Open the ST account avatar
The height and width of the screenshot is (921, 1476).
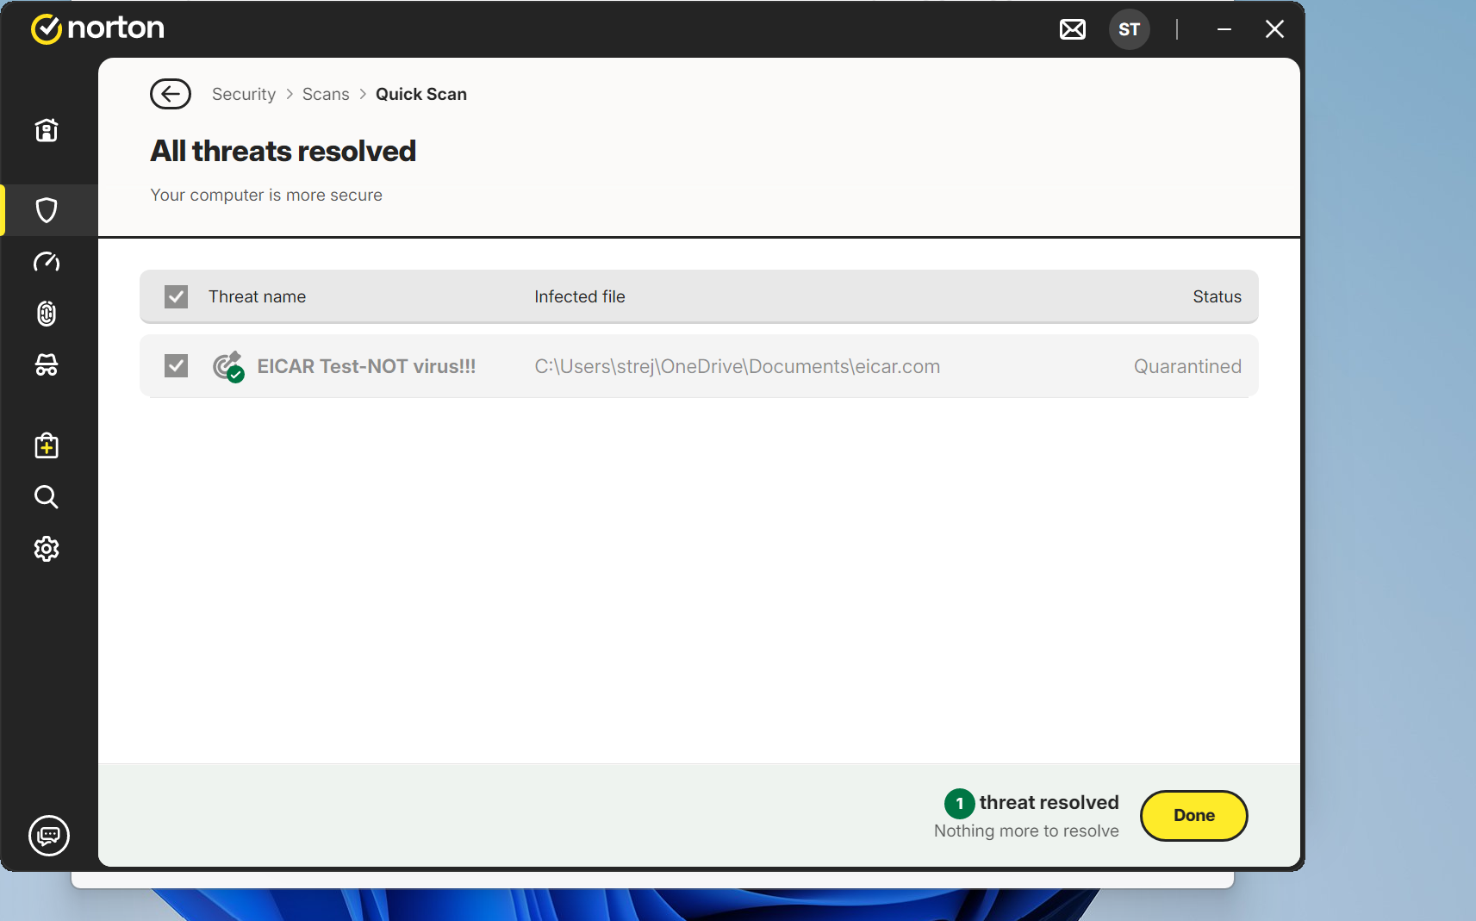click(x=1130, y=29)
